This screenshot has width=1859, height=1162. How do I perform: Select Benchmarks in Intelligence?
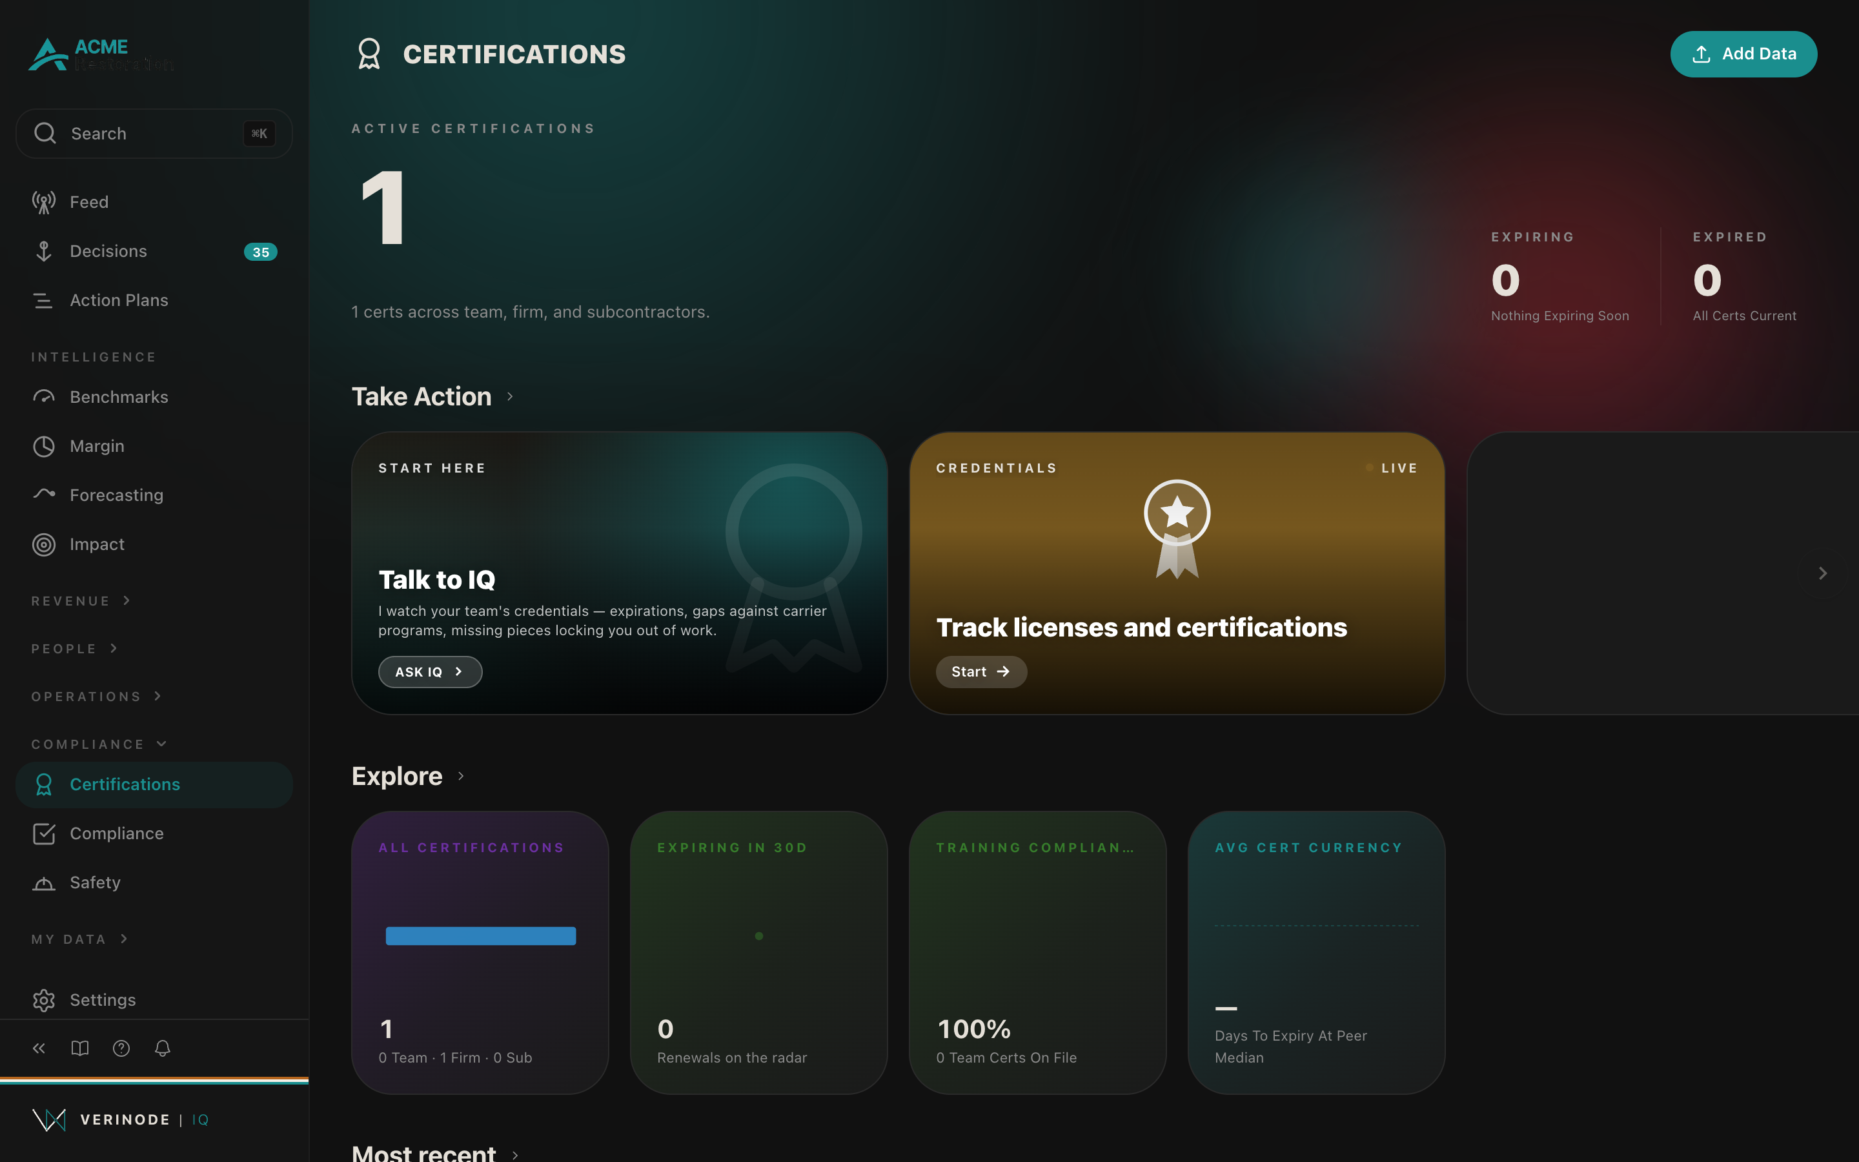[154, 397]
